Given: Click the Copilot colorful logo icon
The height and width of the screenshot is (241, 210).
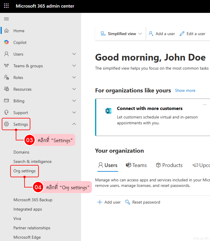Looking at the screenshot, I should coord(6,42).
